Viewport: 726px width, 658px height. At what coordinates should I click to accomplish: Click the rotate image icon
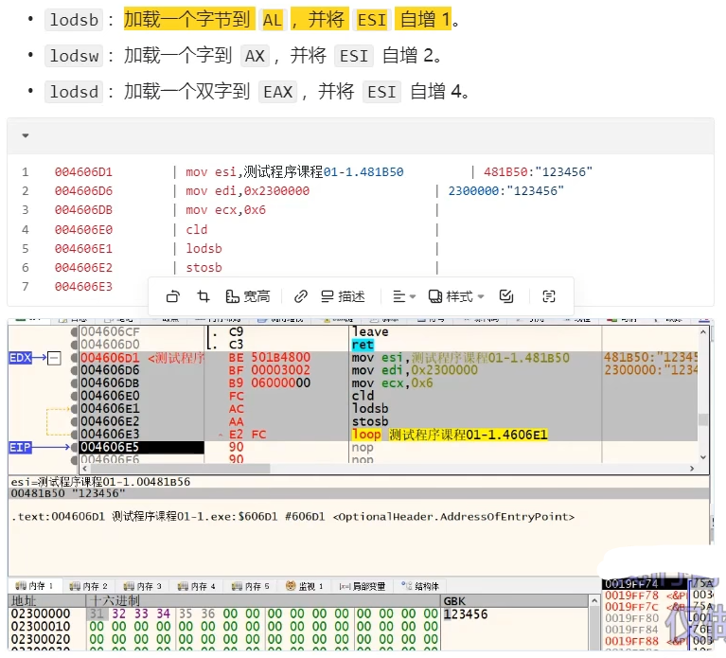(172, 296)
